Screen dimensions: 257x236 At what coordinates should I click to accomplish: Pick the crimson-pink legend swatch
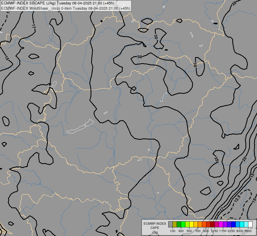pyautogui.click(x=217, y=224)
